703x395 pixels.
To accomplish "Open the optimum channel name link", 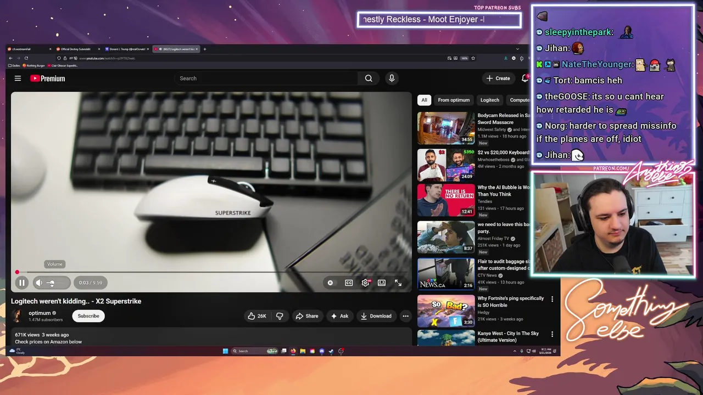I will click(40, 313).
